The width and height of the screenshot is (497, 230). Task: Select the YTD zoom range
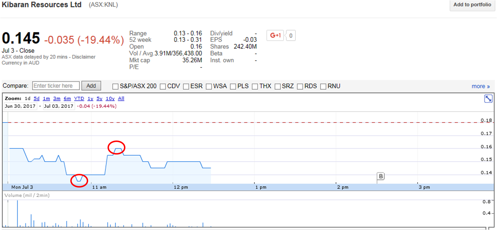(x=79, y=99)
